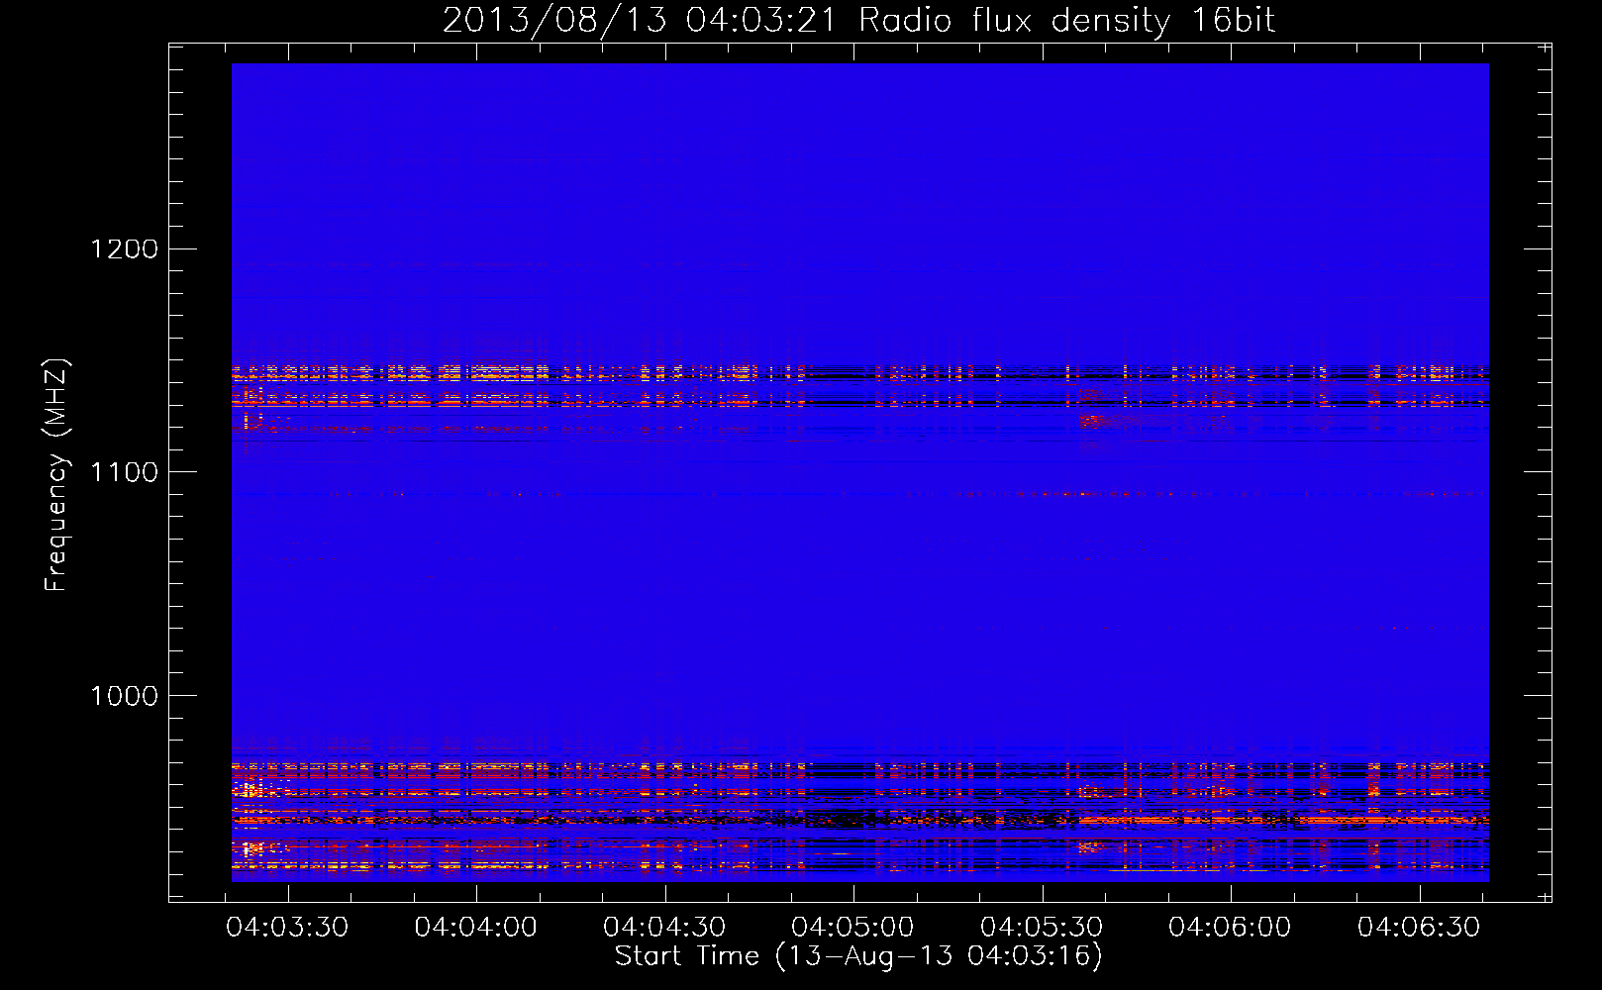Click the plot title '2013/08/13 04:03:21 Radio flux density 16bit'

pos(858,20)
